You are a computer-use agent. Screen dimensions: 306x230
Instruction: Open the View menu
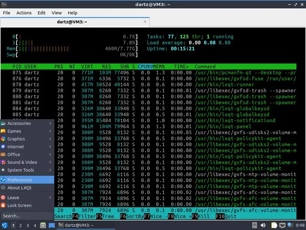(x=56, y=13)
